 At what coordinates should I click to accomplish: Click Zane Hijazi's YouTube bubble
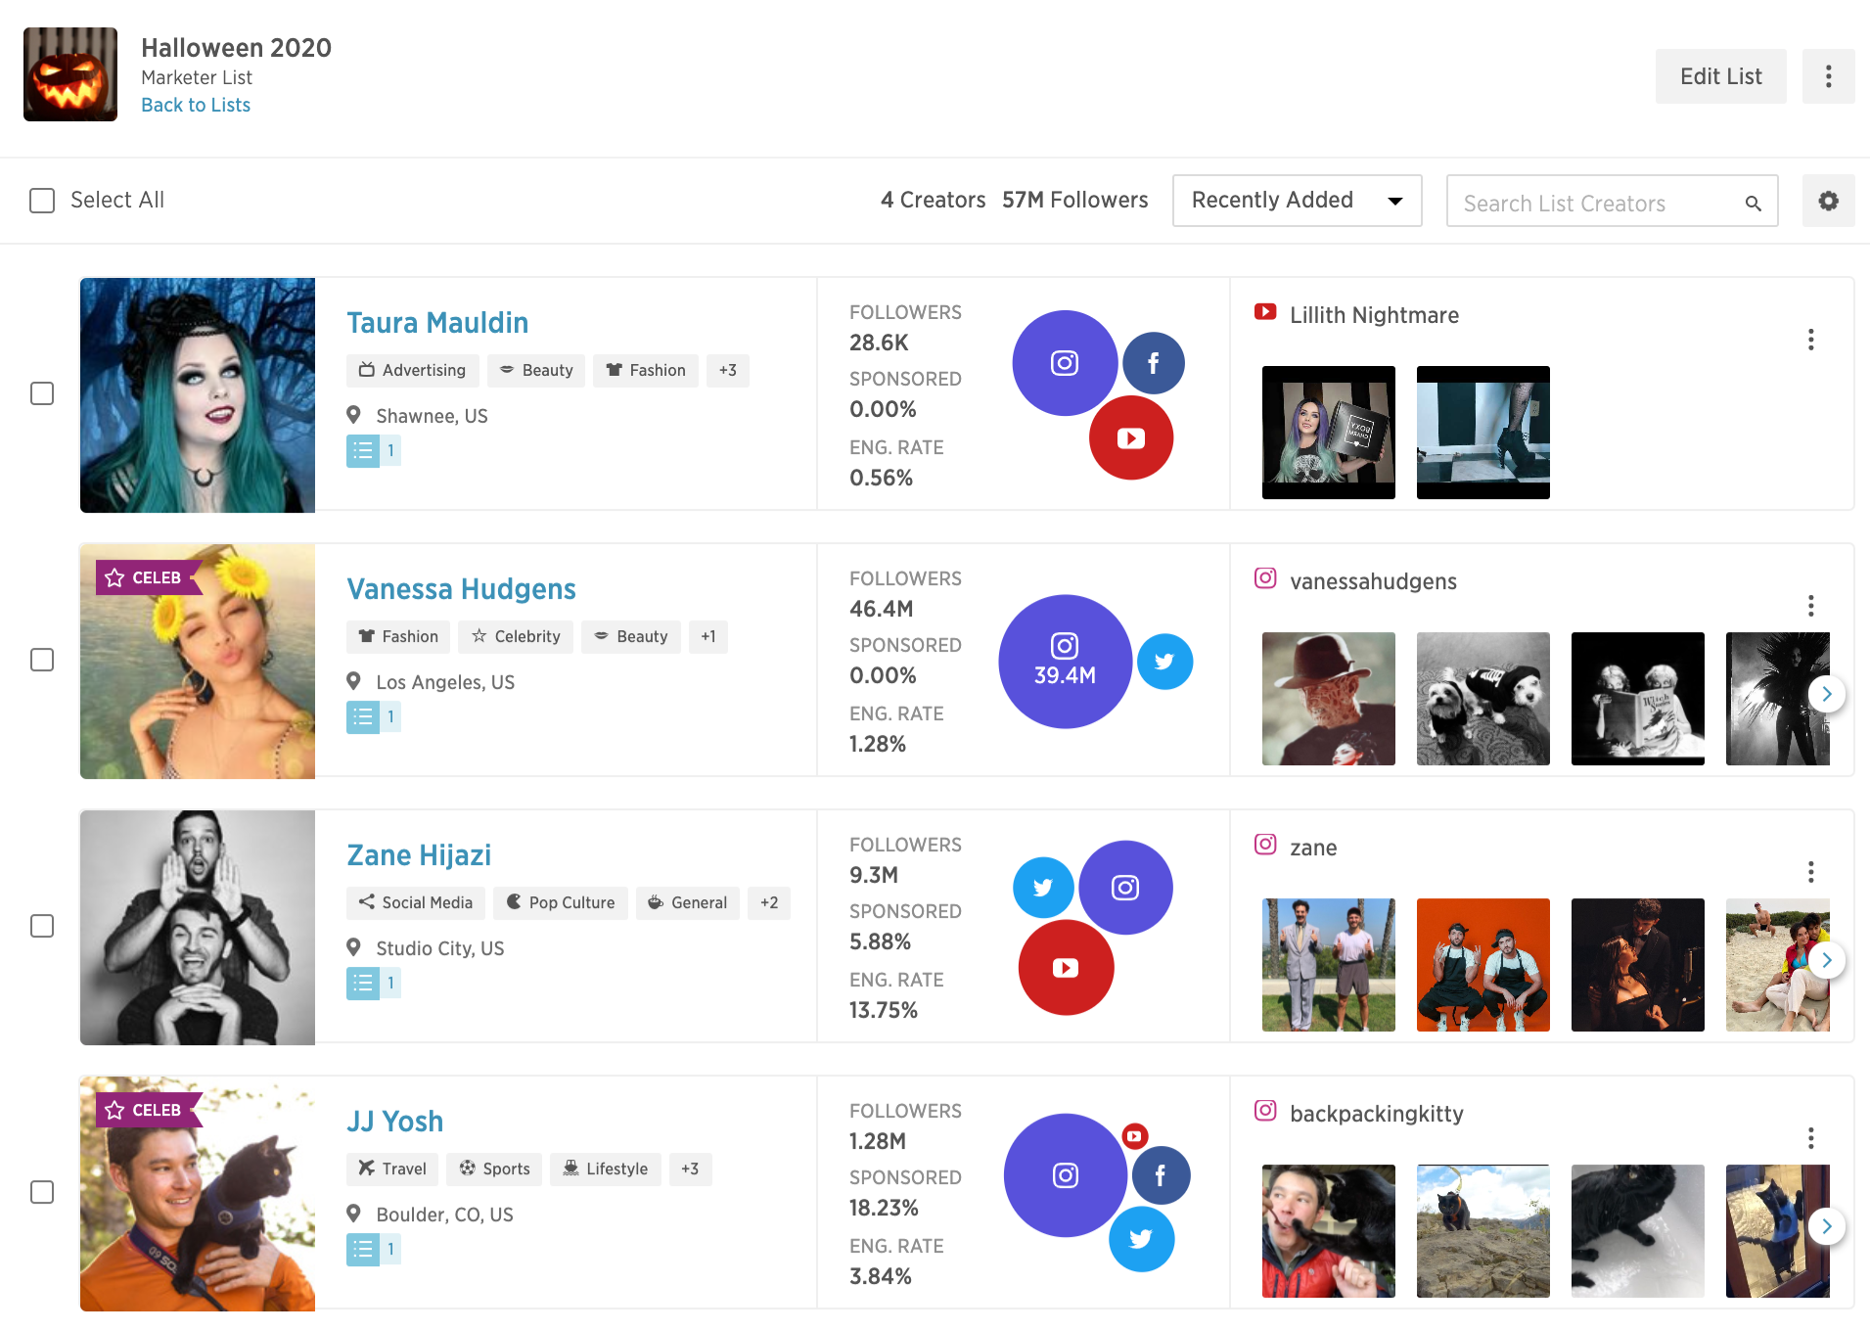1066,967
